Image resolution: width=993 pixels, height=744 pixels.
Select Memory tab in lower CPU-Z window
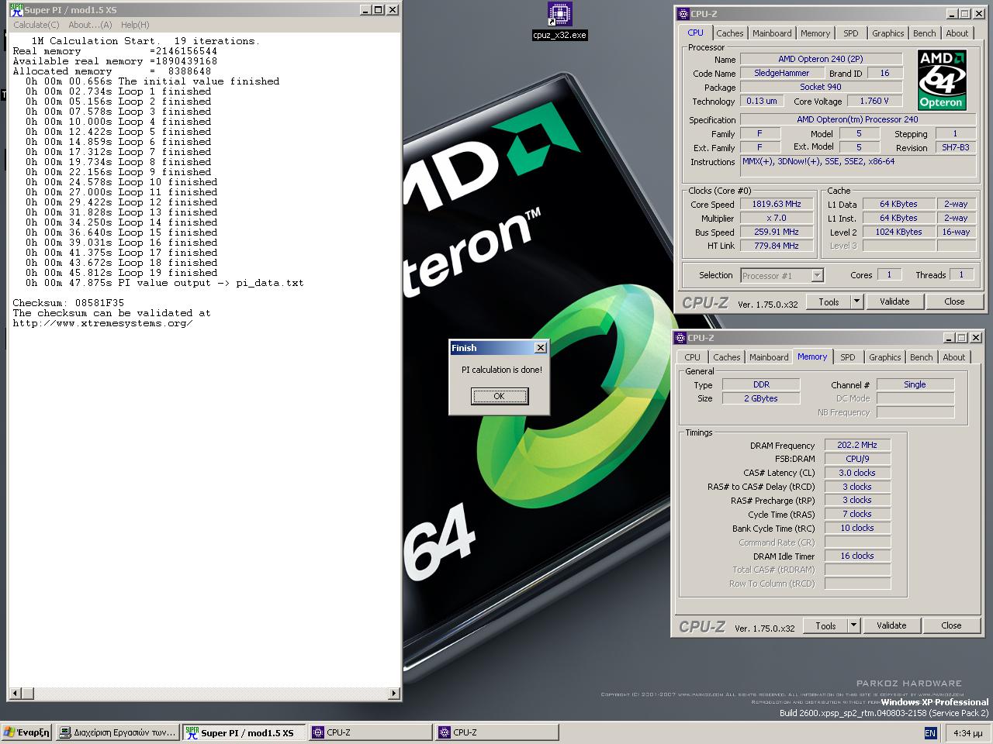coord(812,356)
